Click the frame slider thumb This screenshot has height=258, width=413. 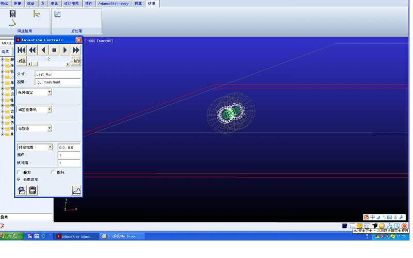35,64
